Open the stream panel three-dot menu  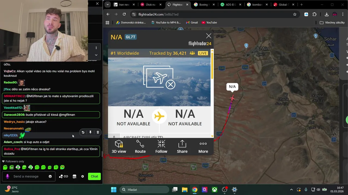[96, 48]
